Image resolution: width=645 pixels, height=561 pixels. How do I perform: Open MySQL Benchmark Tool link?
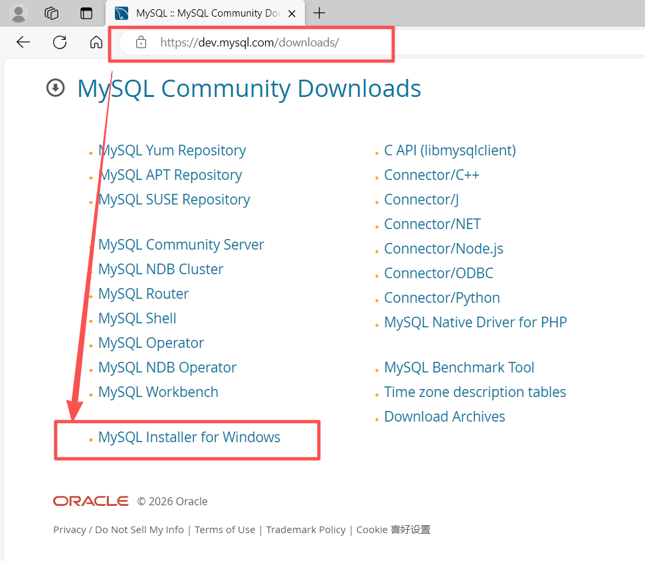[459, 367]
